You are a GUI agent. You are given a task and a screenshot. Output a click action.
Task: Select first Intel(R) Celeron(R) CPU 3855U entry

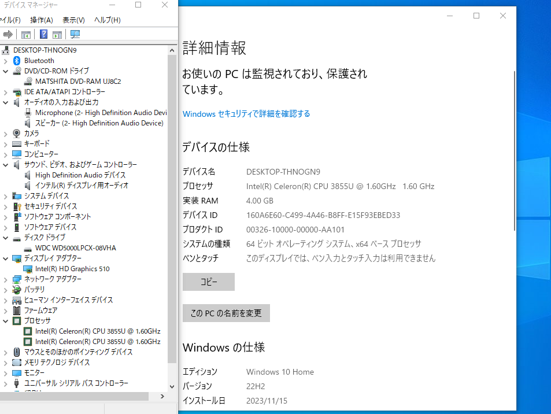[x=98, y=331]
